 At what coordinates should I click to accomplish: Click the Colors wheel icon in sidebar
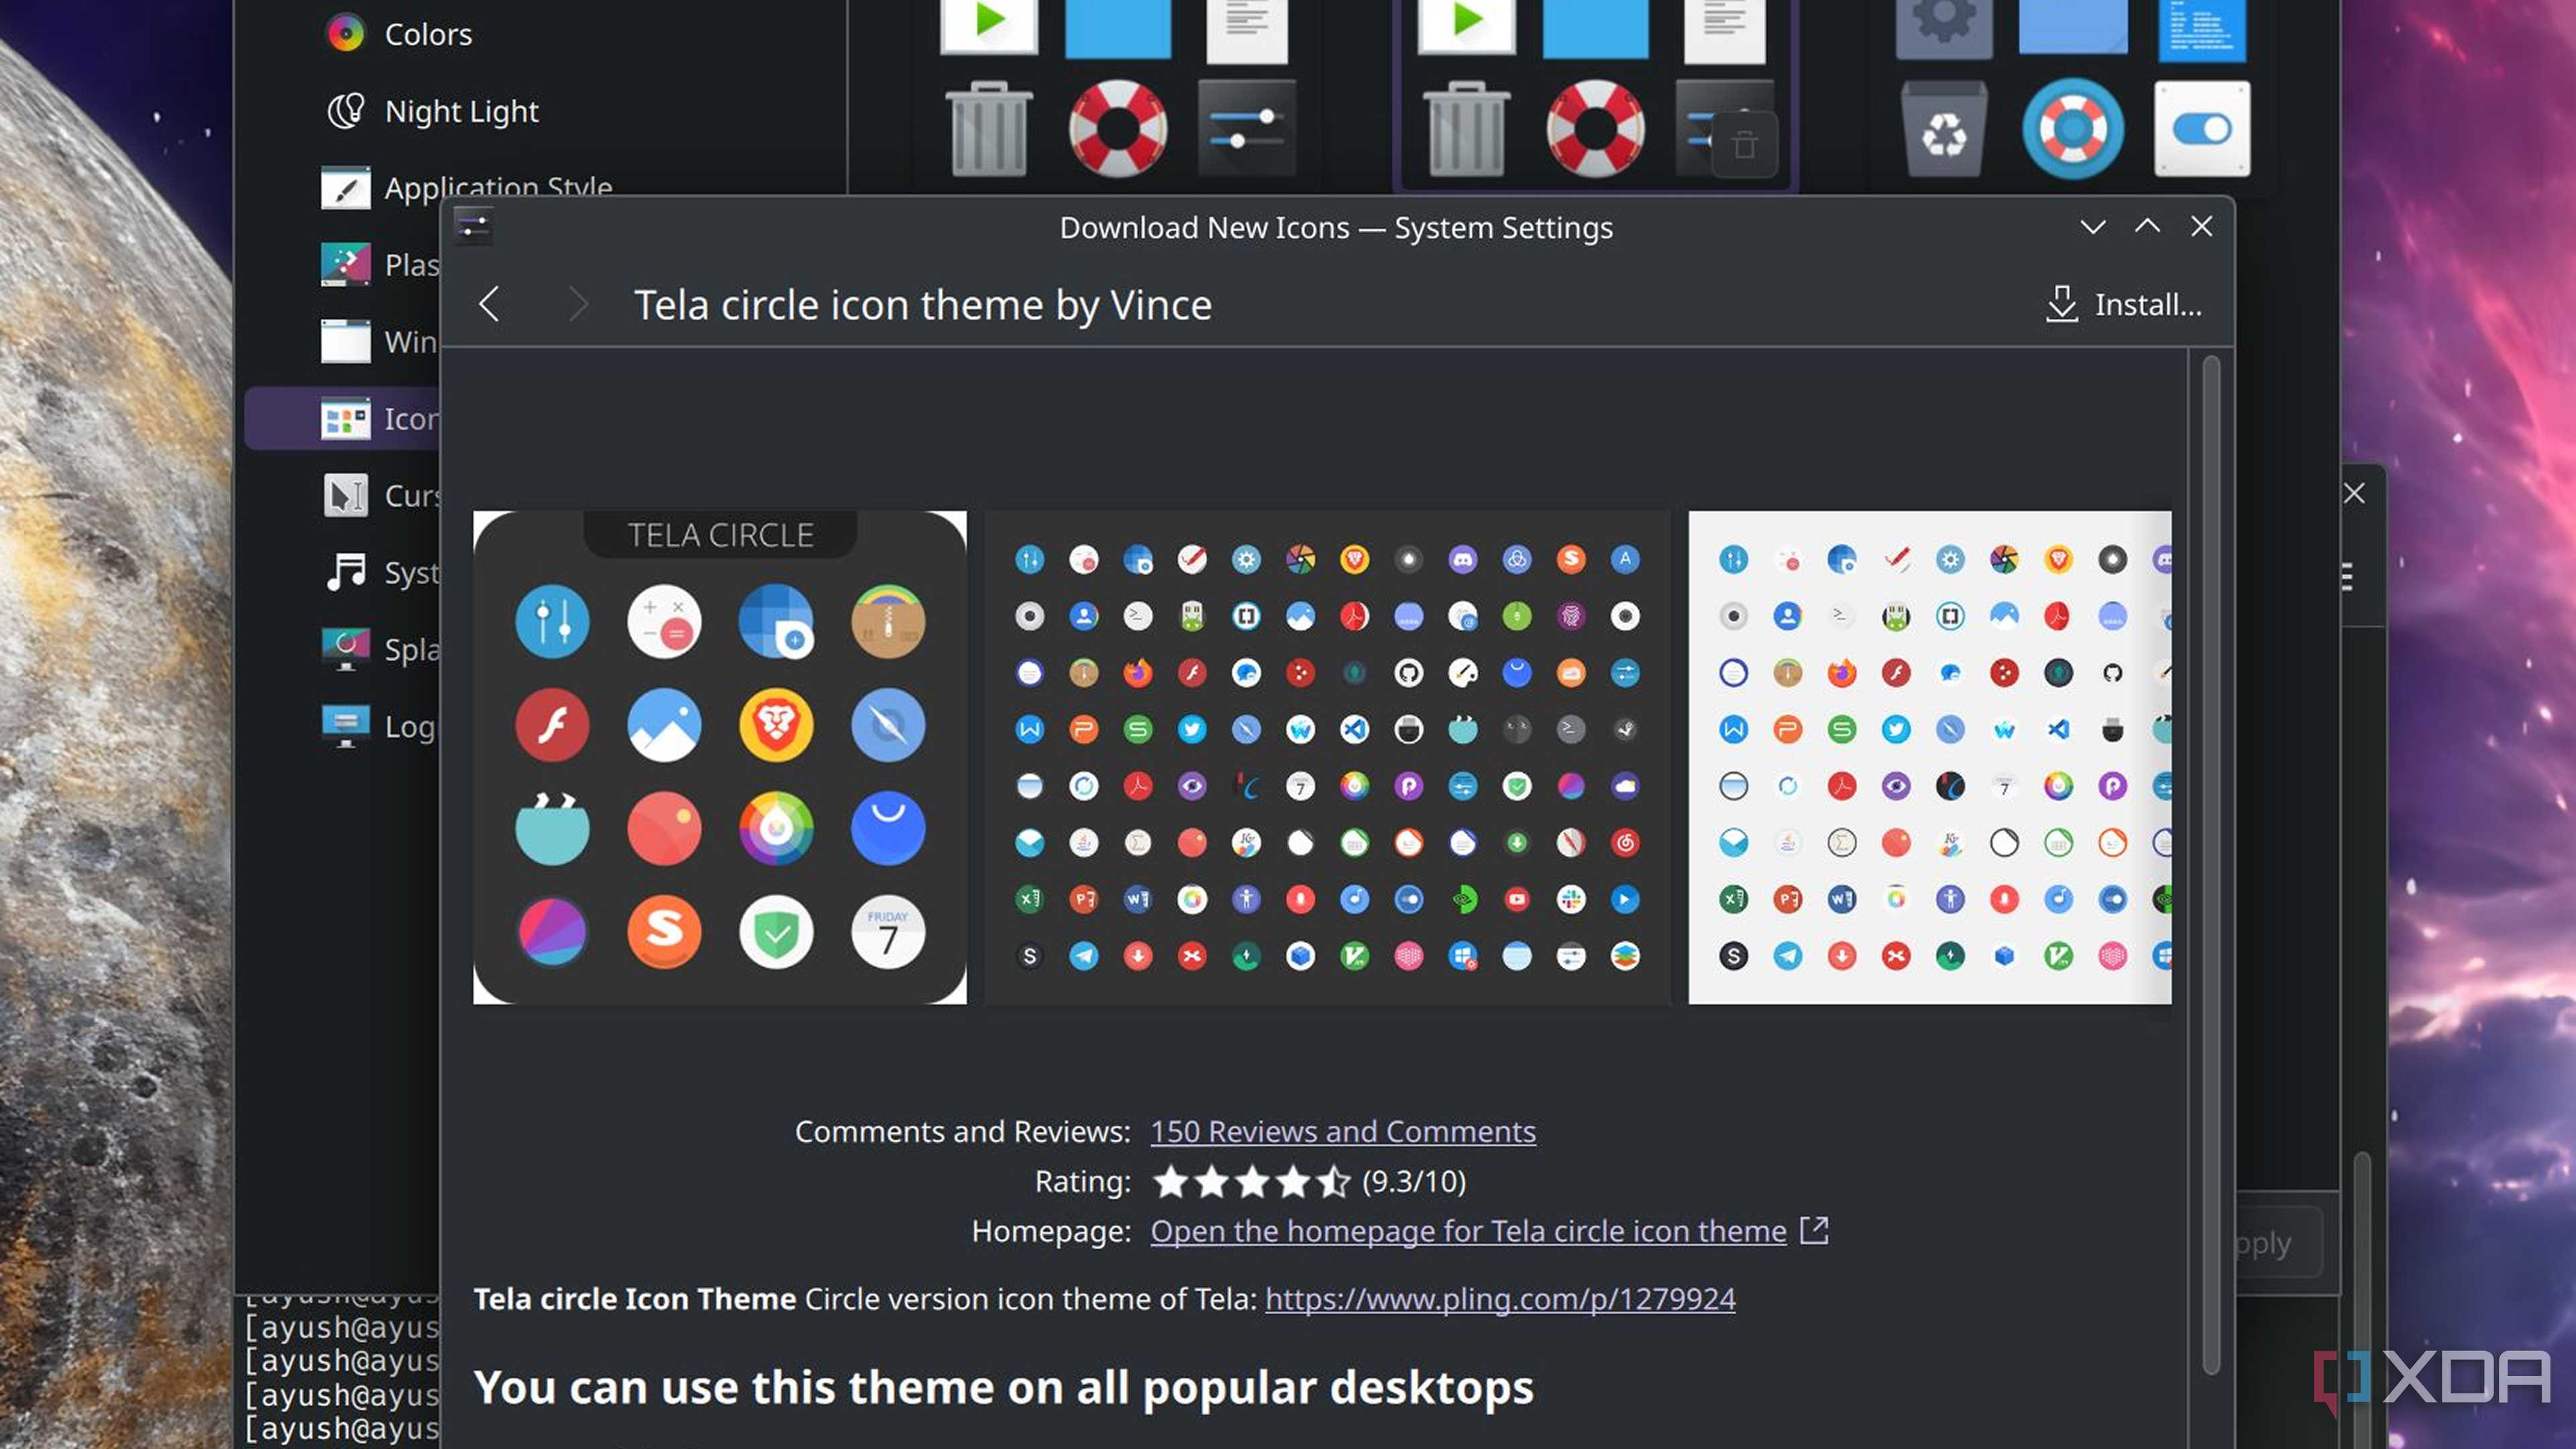pyautogui.click(x=346, y=34)
